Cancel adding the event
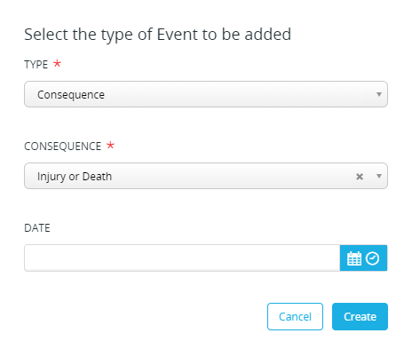The width and height of the screenshot is (412, 357). (295, 316)
